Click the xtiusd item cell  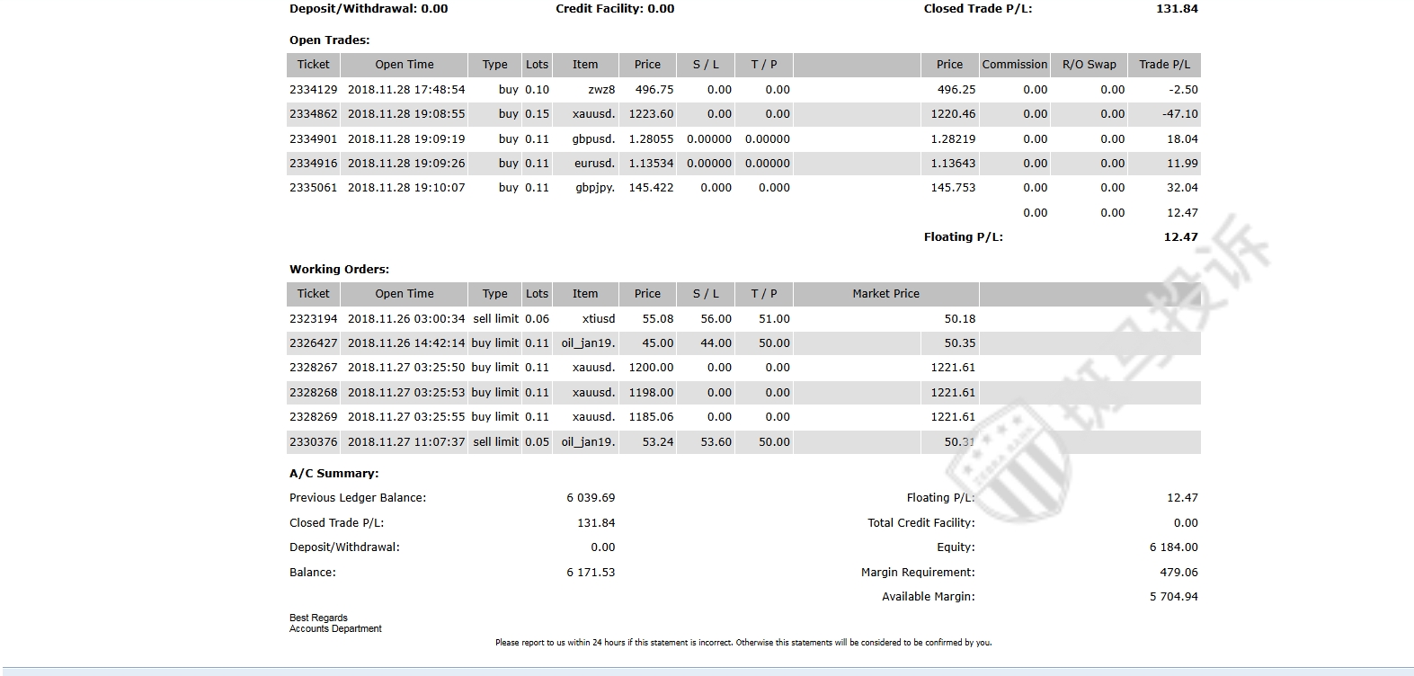coord(599,319)
